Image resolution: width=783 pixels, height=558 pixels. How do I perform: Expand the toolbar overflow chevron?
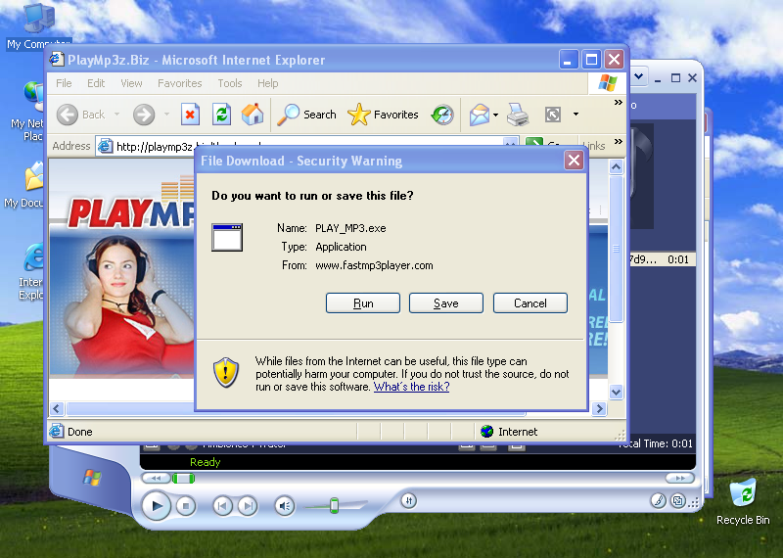[x=619, y=103]
